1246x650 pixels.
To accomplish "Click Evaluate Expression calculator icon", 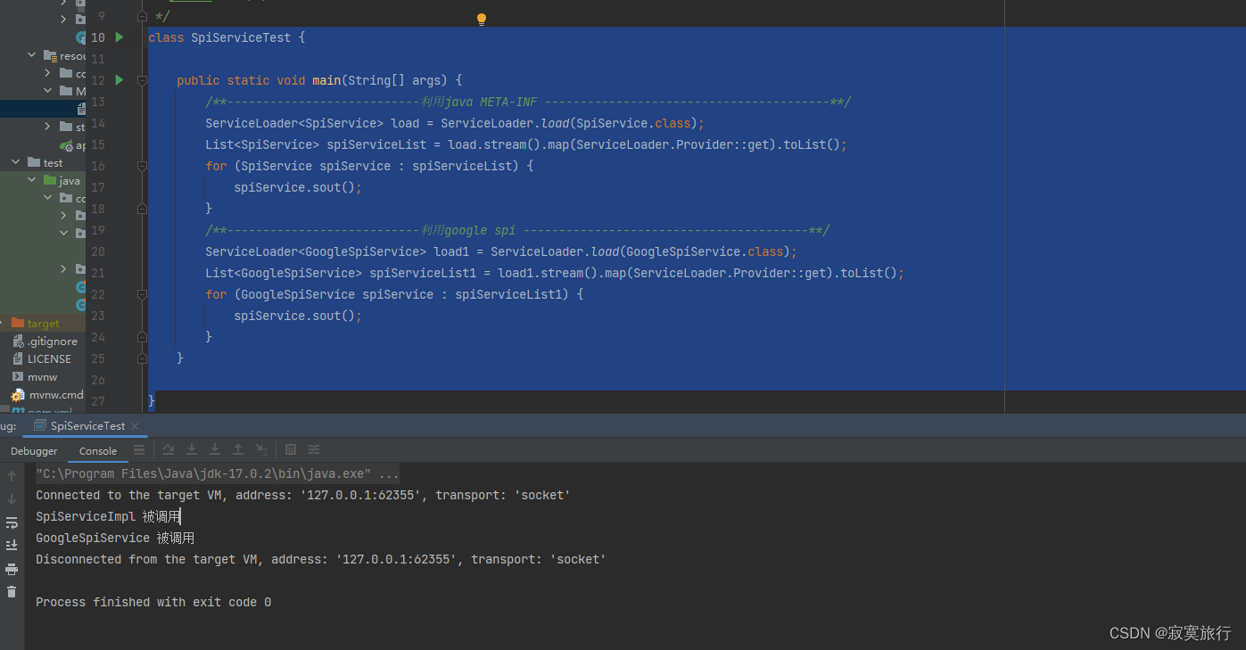I will 291,449.
